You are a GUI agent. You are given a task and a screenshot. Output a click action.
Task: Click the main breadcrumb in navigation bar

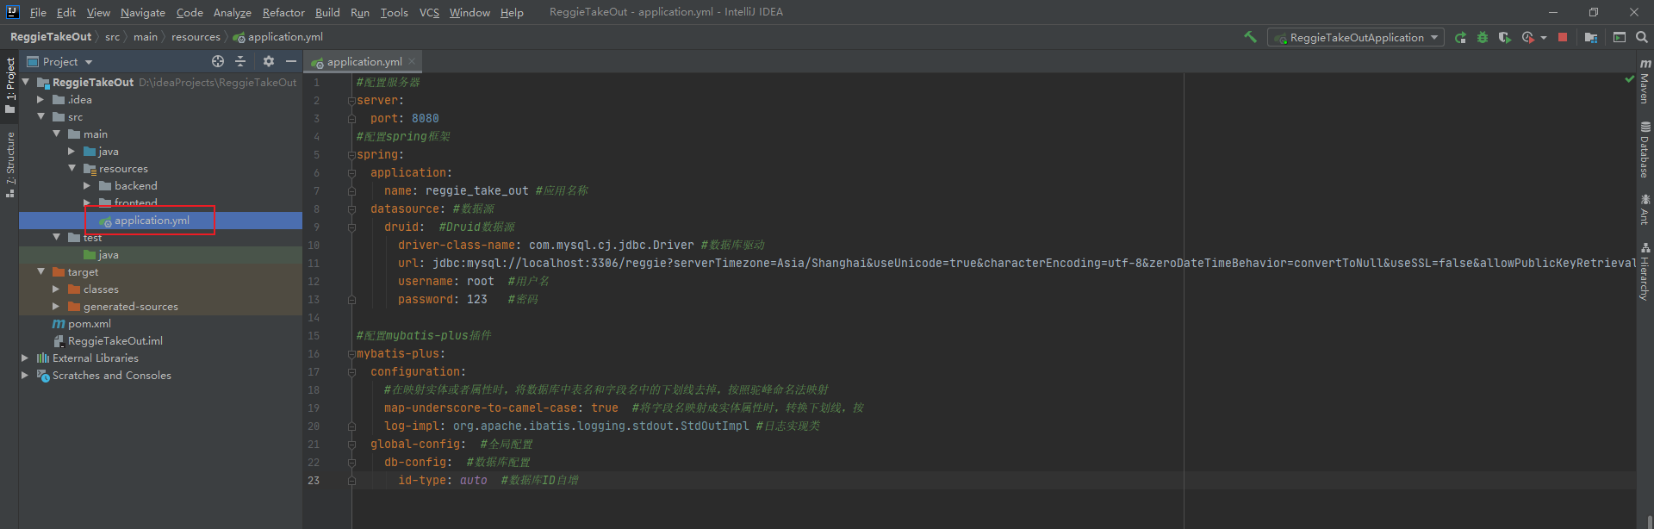[x=146, y=37]
